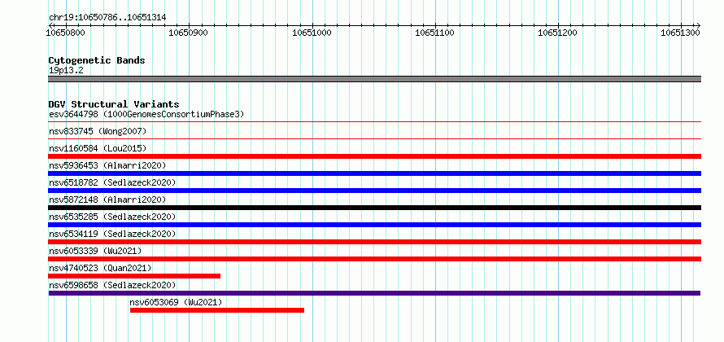The width and height of the screenshot is (724, 342).
Task: Click the Cytogenetic Bands track title
Action: (97, 60)
